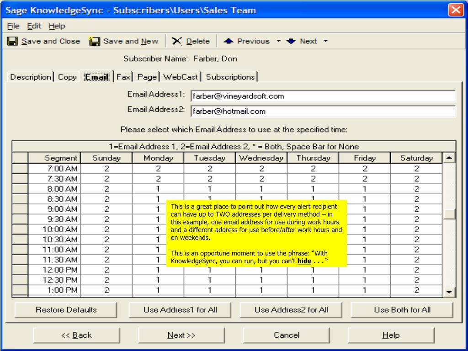The height and width of the screenshot is (351, 468).
Task: Click the Tuesday column header
Action: tap(209, 158)
